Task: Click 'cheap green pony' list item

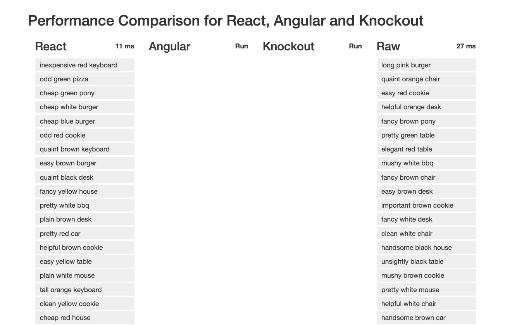Action: pyautogui.click(x=84, y=93)
